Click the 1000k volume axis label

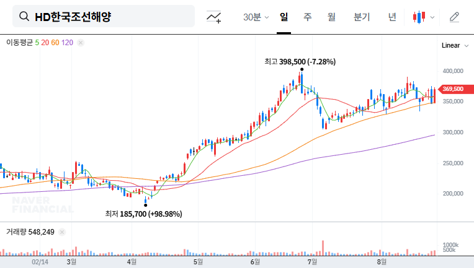(450, 244)
